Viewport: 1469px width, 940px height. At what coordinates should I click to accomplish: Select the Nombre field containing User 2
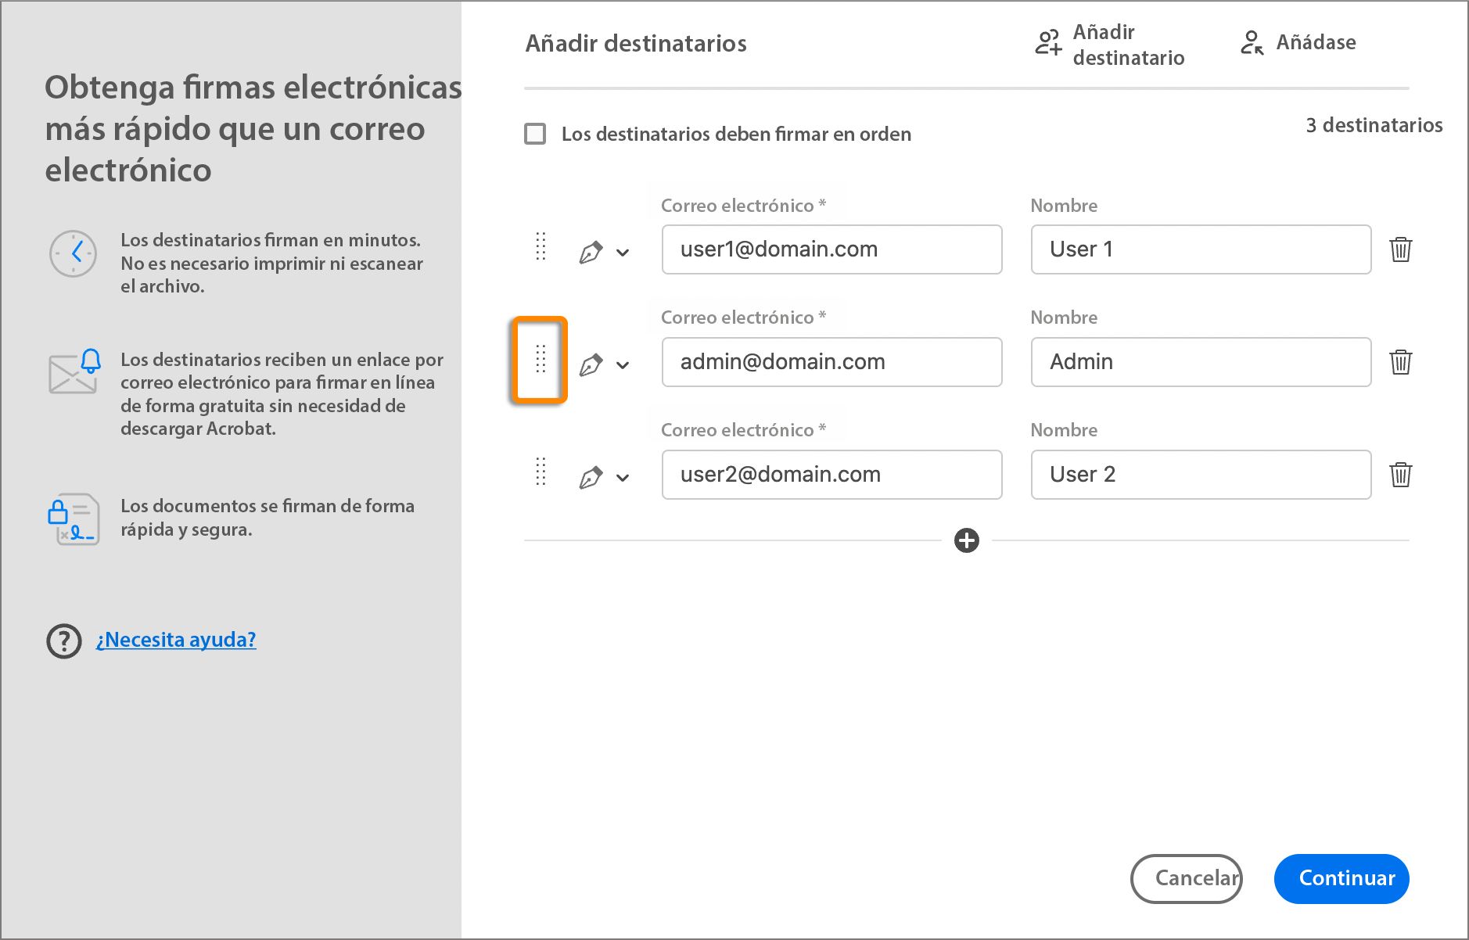coord(1201,475)
